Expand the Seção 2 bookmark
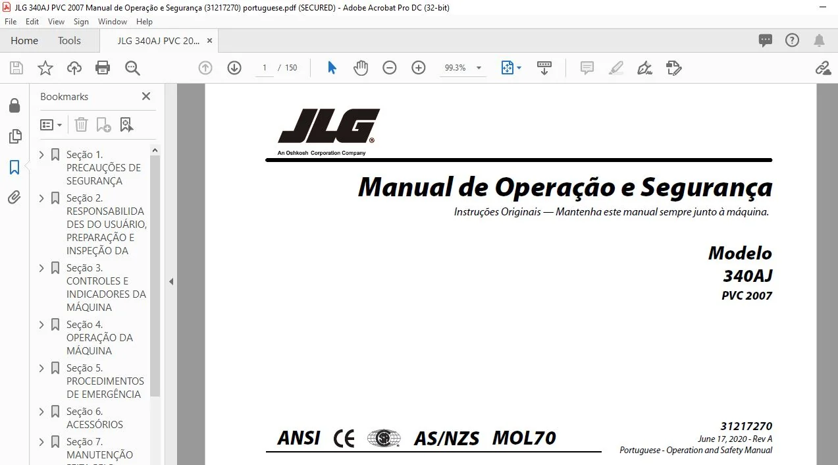This screenshot has width=838, height=465. pos(42,198)
